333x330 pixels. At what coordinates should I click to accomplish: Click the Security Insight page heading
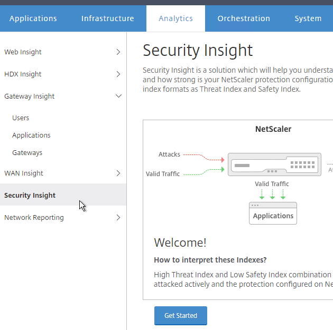[x=198, y=51]
